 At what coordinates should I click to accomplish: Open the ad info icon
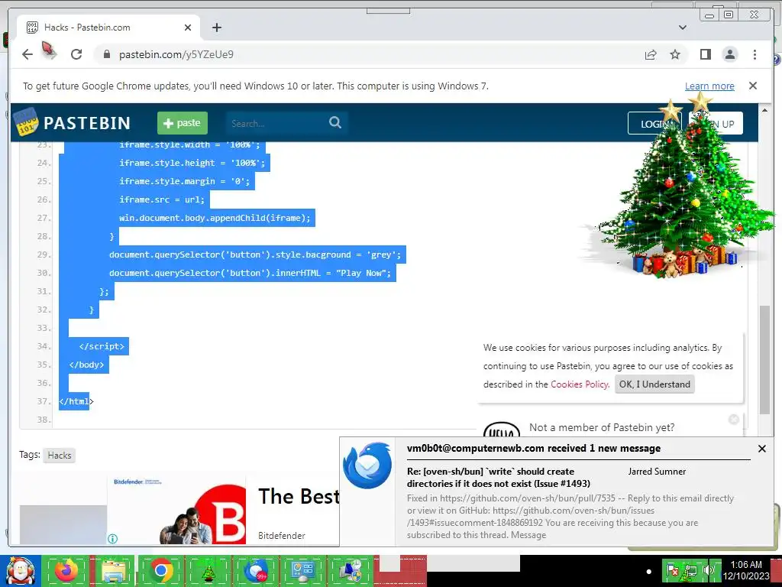coord(113,539)
